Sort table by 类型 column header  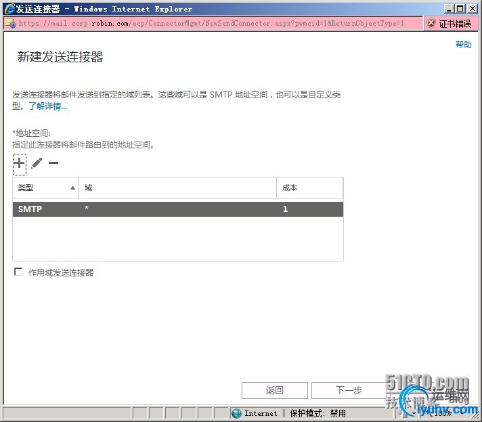pos(46,188)
